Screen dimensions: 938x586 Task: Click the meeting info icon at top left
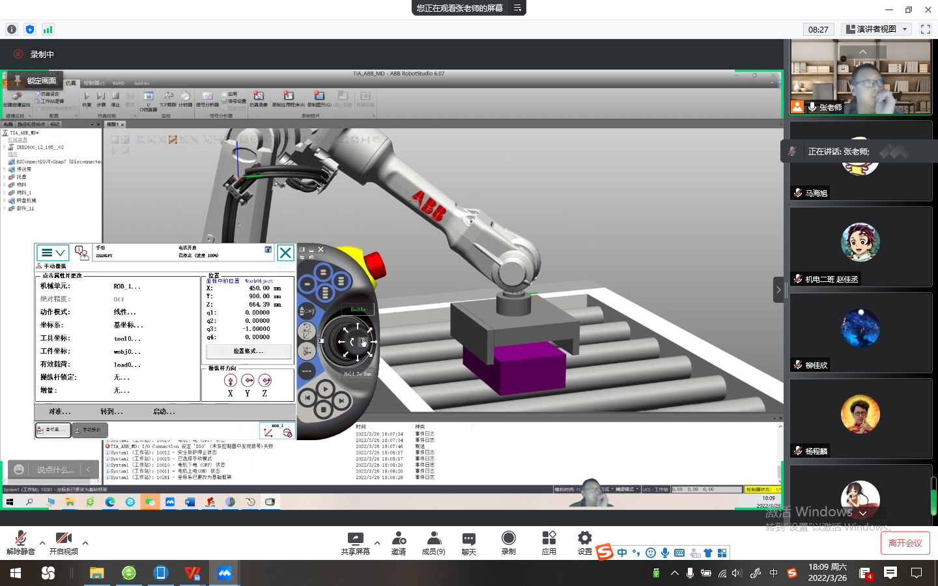(12, 29)
